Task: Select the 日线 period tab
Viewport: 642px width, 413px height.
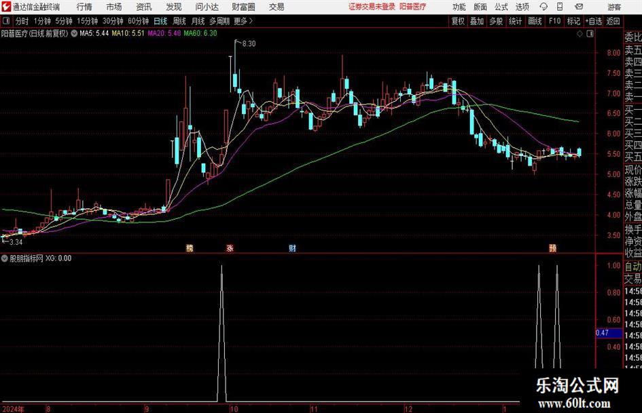Action: click(x=160, y=21)
